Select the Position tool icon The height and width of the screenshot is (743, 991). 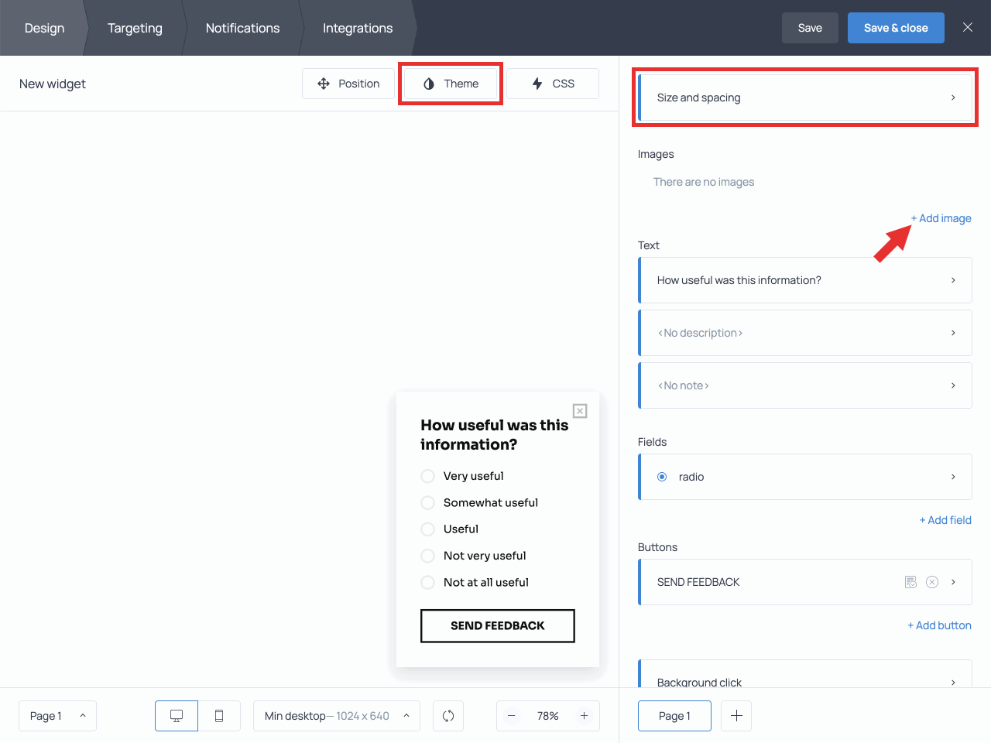click(324, 83)
